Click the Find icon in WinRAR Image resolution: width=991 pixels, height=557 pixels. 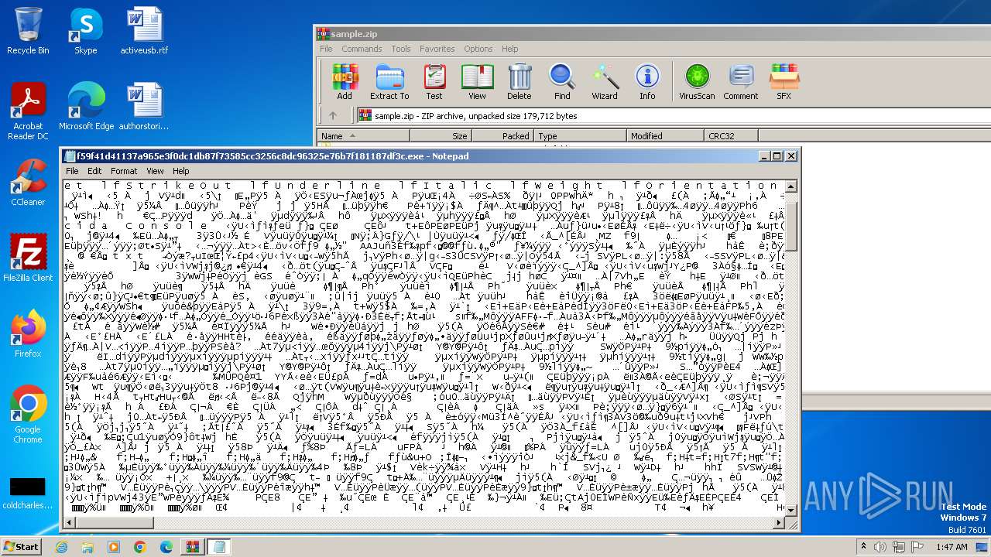(x=562, y=82)
